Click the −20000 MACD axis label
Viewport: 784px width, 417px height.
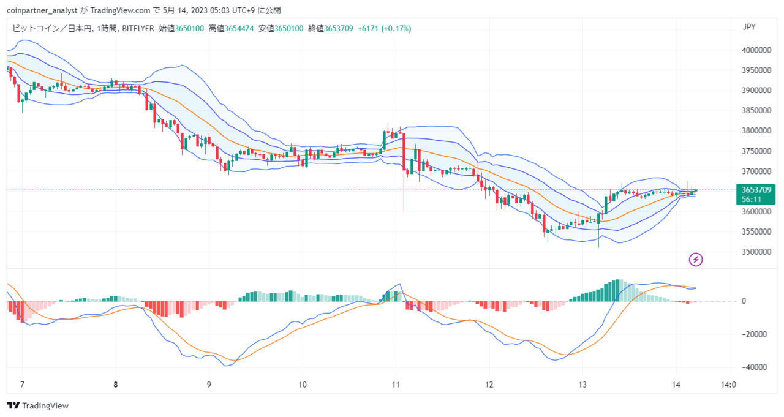click(x=755, y=334)
